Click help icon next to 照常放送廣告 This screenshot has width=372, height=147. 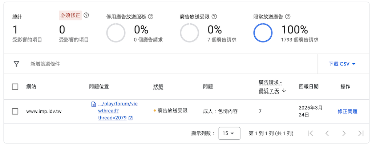pyautogui.click(x=288, y=17)
